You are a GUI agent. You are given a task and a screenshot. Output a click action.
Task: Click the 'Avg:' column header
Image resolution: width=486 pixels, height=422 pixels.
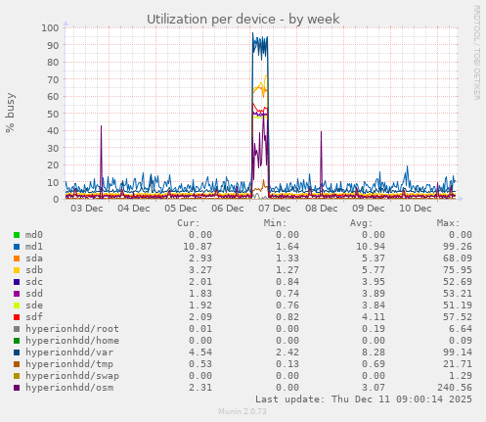361,223
